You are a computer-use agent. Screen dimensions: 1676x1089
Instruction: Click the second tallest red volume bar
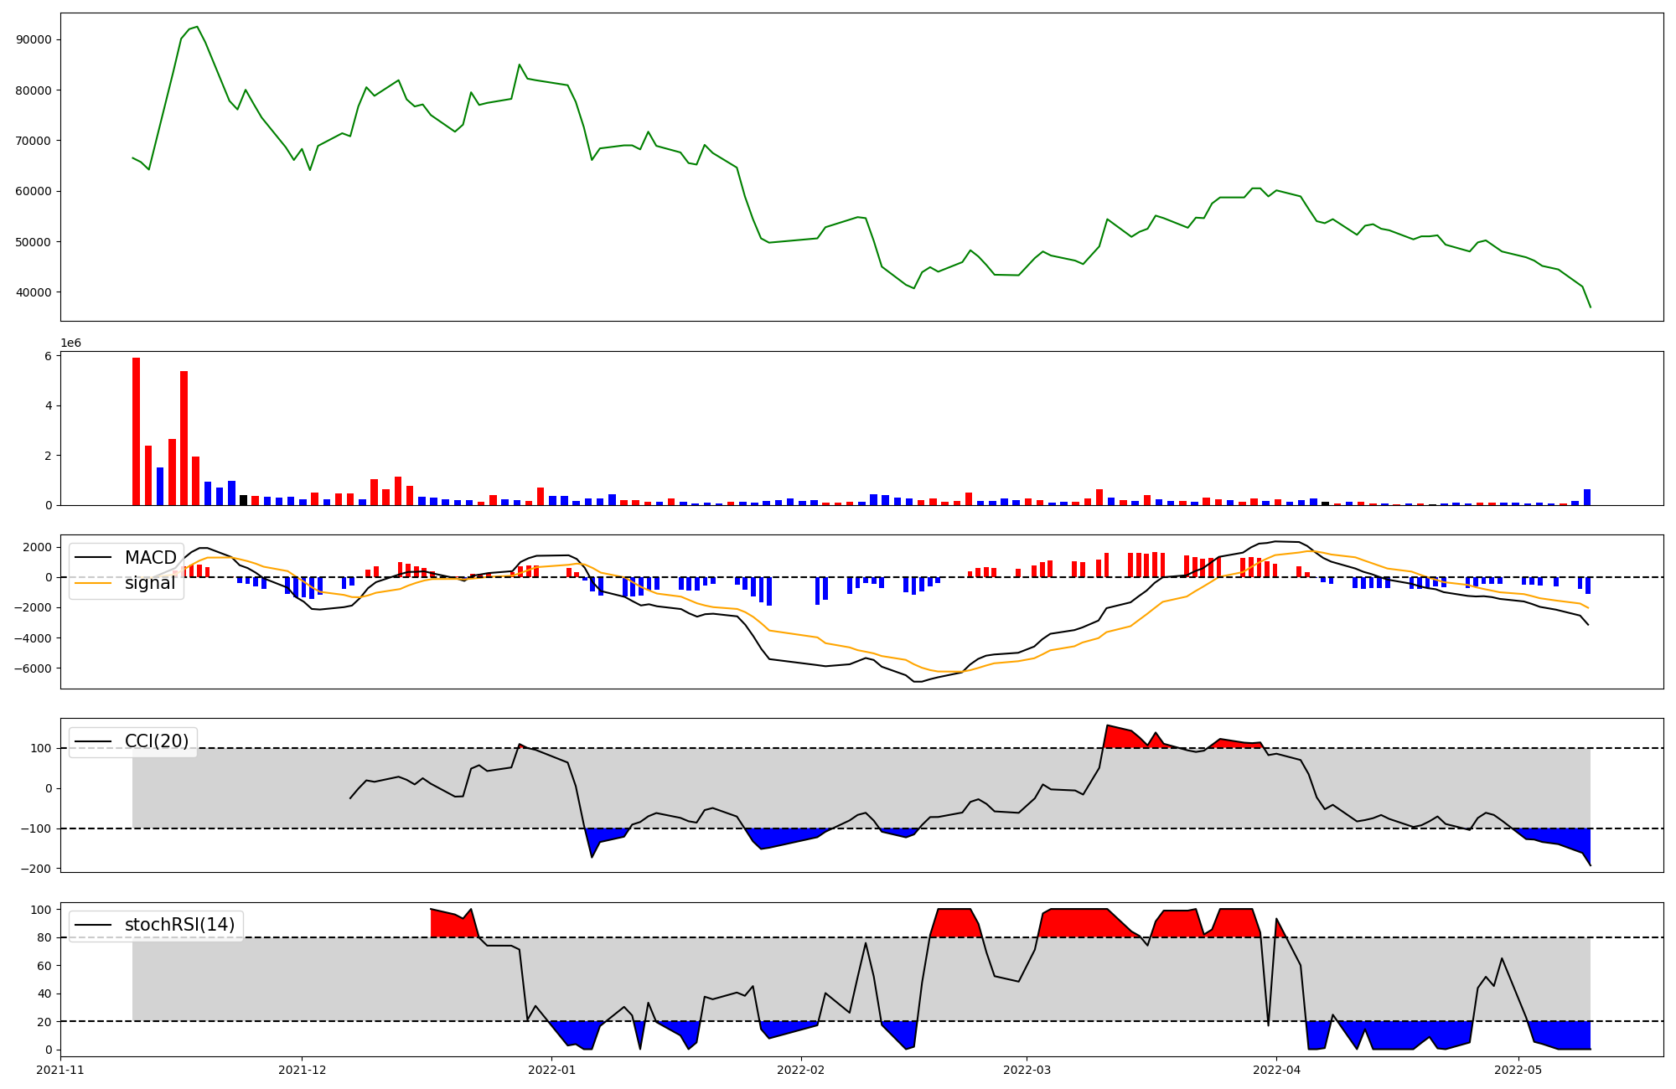184,438
